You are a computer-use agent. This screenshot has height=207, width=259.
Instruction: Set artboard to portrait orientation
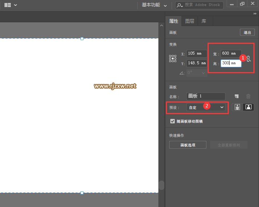(237, 107)
